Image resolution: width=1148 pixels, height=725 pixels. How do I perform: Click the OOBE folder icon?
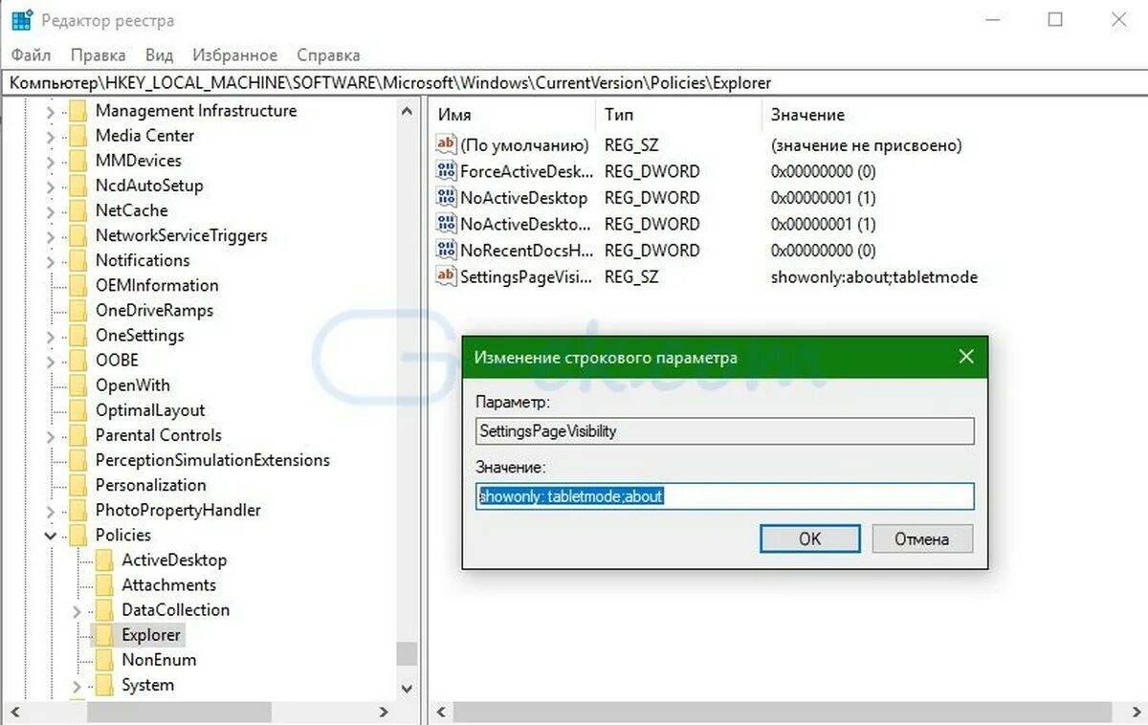coord(77,361)
